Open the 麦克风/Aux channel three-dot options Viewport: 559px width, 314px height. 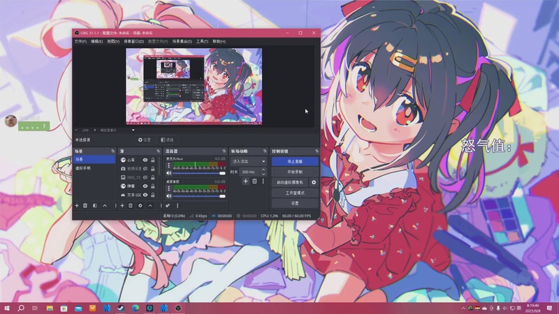pyautogui.click(x=168, y=165)
